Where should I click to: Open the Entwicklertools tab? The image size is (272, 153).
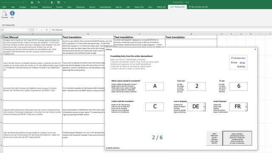point(105,7)
